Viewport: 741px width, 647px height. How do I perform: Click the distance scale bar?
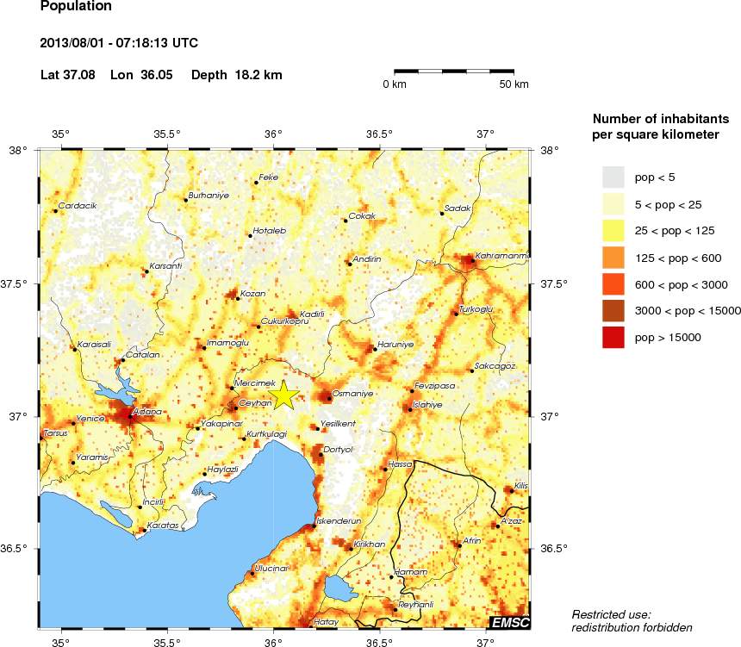click(x=454, y=72)
